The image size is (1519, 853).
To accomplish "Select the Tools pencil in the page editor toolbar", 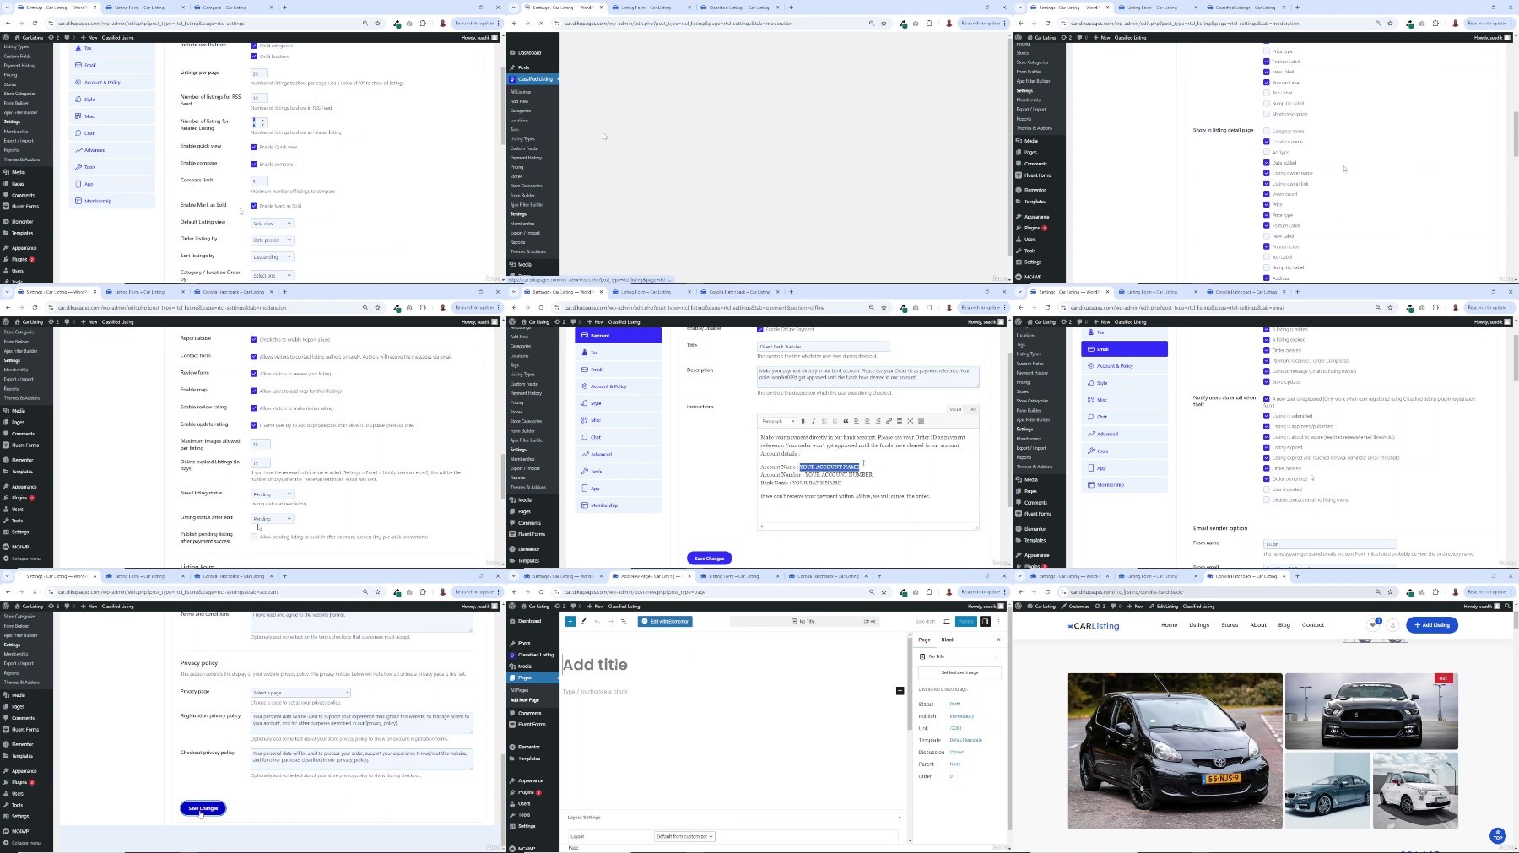I will coord(583,621).
